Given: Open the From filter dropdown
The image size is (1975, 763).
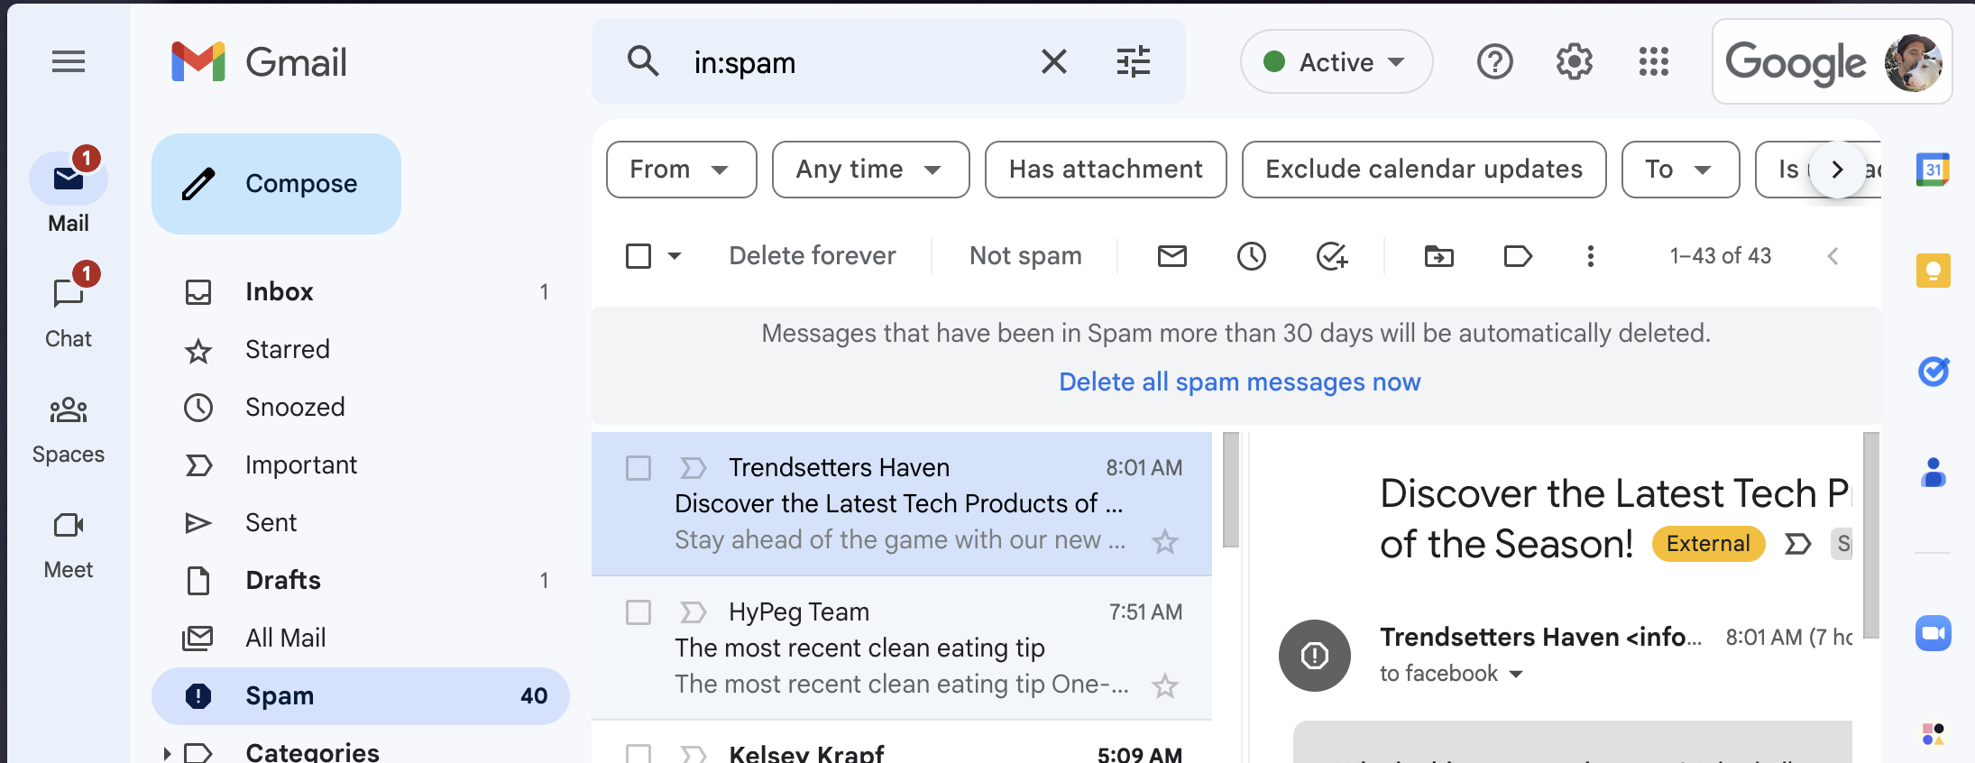Looking at the screenshot, I should (681, 170).
